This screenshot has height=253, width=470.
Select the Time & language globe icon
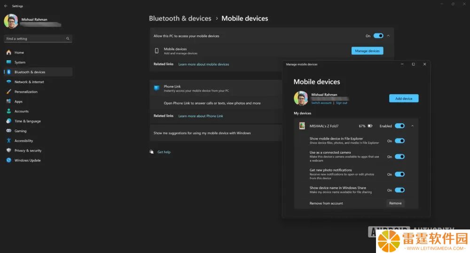(8, 121)
